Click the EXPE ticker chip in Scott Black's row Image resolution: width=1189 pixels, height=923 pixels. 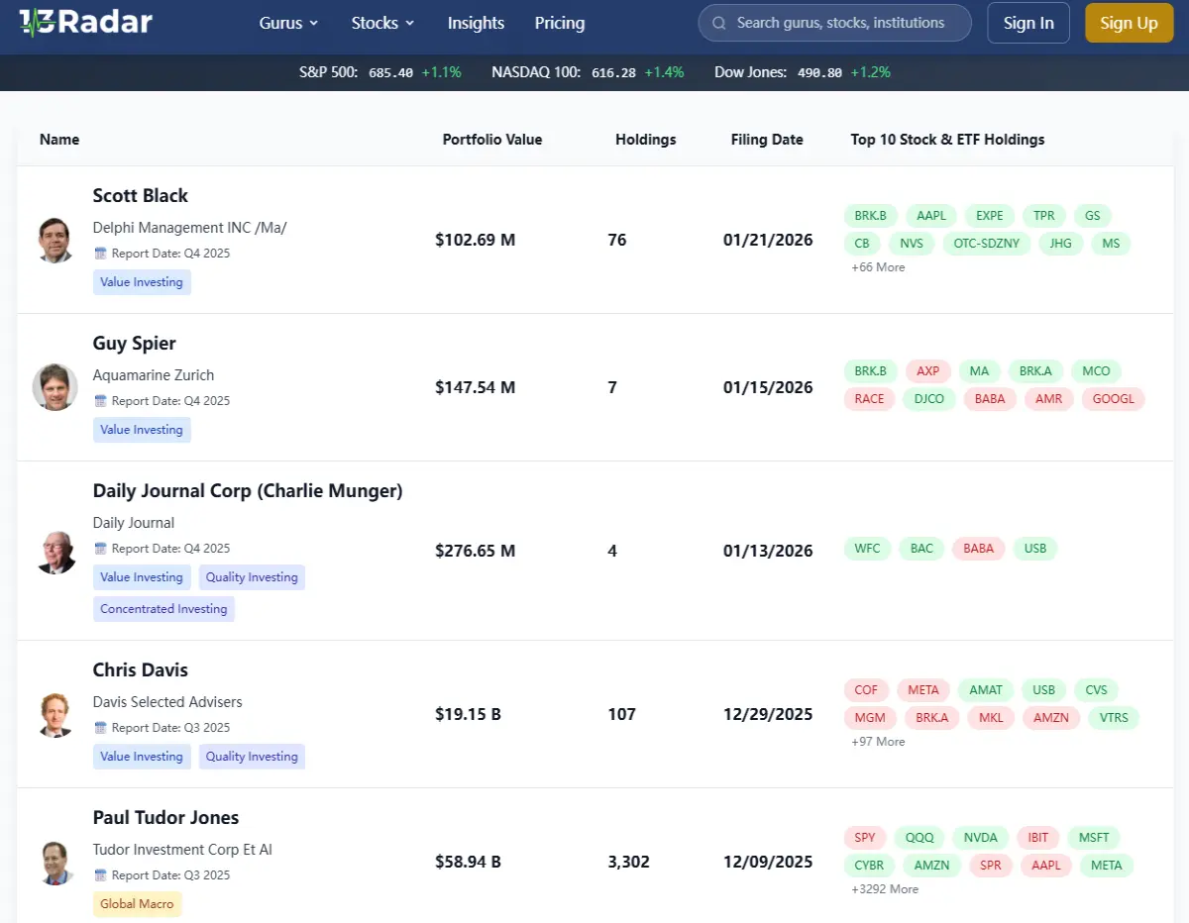(x=989, y=216)
